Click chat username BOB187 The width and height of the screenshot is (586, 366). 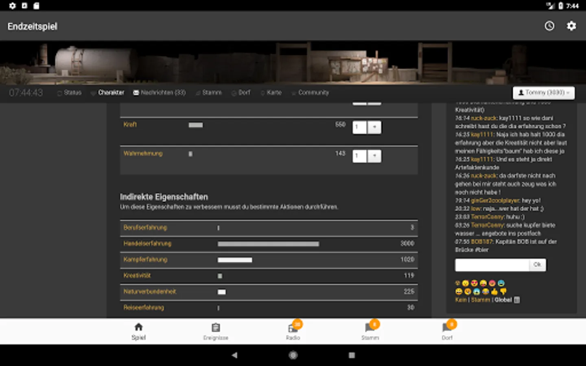click(482, 242)
